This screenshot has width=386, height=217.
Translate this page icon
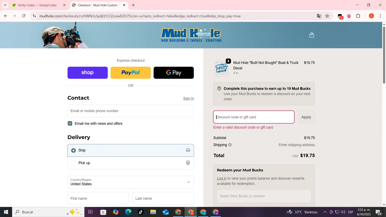319,16
